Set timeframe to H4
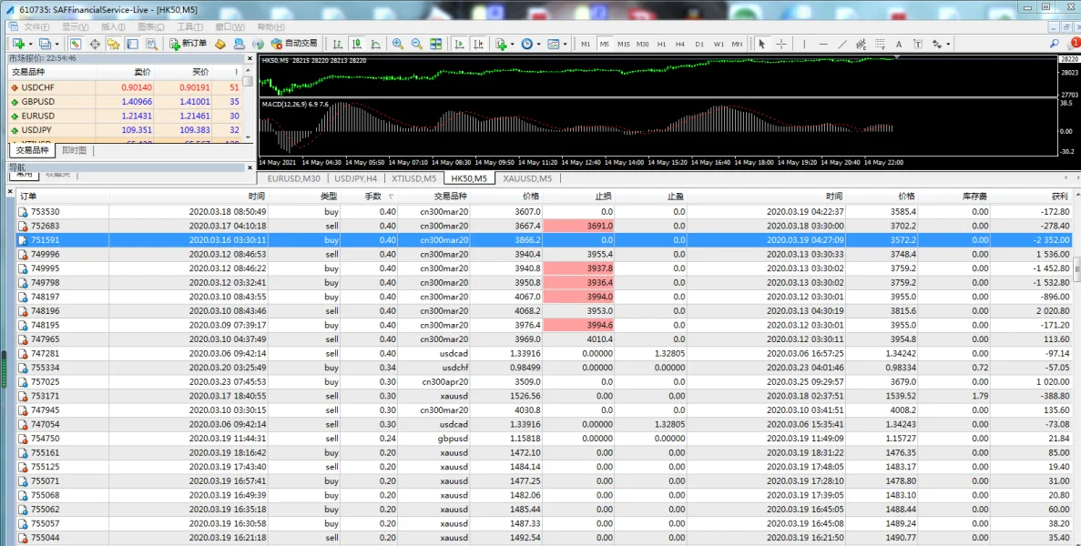1081x546 pixels. coord(680,44)
